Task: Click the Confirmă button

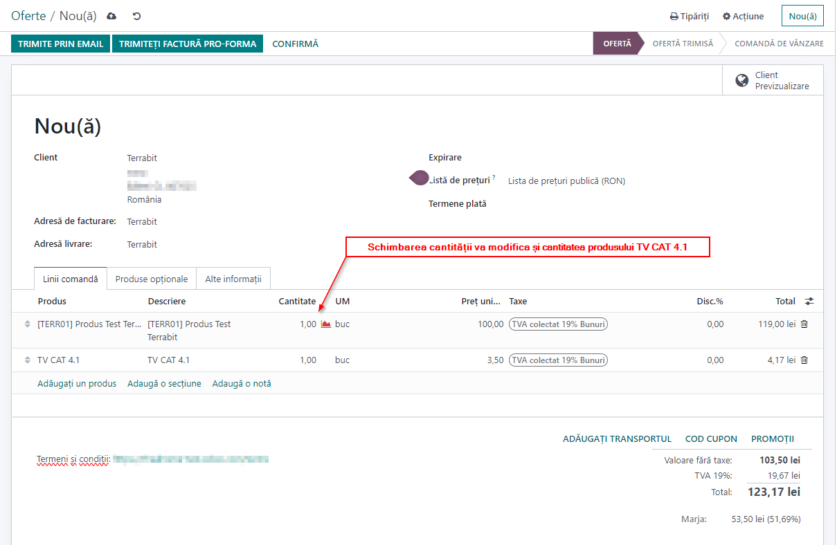Action: click(x=295, y=44)
